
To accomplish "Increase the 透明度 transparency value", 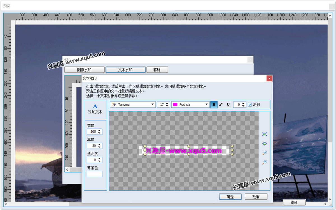I will coord(100,158).
